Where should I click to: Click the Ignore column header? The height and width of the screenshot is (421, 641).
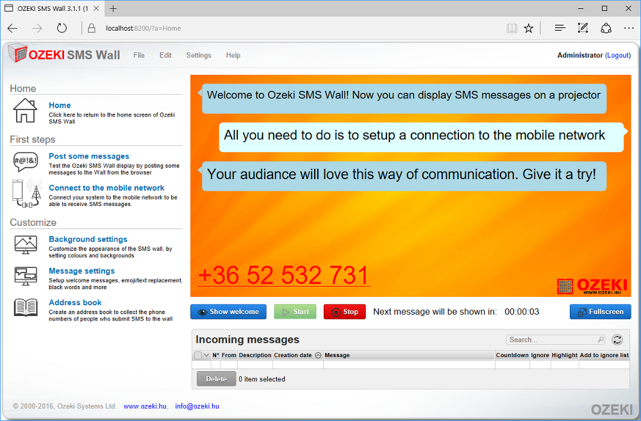[x=540, y=355]
